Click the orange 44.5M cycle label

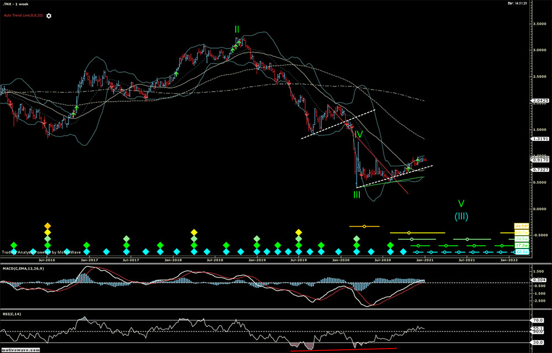pyautogui.click(x=522, y=226)
